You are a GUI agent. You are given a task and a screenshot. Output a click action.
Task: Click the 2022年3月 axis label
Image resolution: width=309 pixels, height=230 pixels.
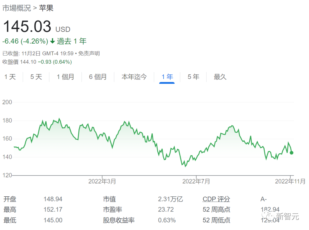(x=102, y=181)
